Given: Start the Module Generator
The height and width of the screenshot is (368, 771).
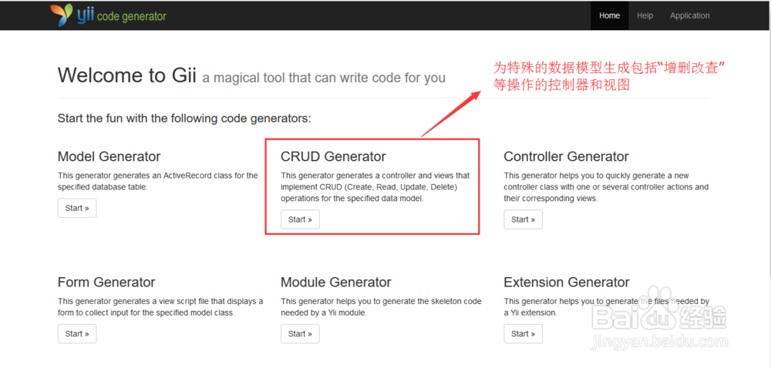Looking at the screenshot, I should click(300, 333).
